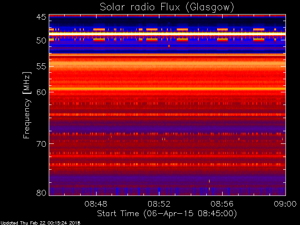Select the 08:52 time label
300x225 pixels.
159,204
